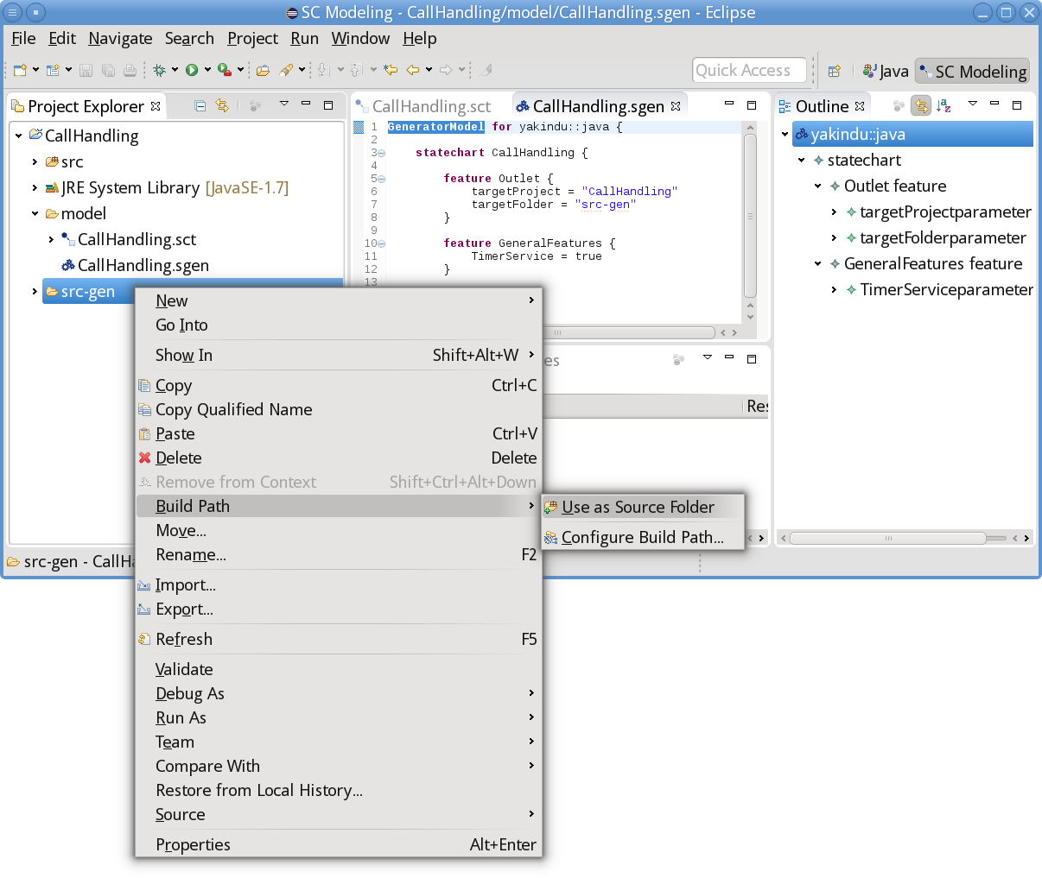Screen dimensions: 1042x878
Task: Collapse the GeneralFeatures feature outline node
Action: 817,263
